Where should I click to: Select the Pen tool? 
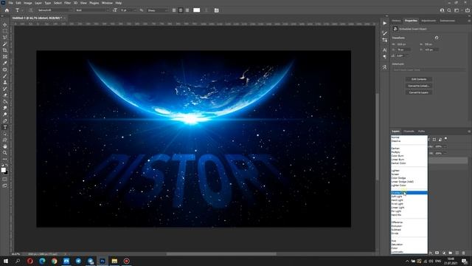[5, 120]
